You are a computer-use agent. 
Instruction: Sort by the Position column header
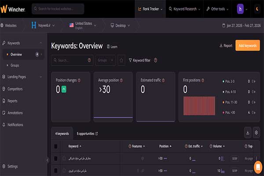coord(165,146)
